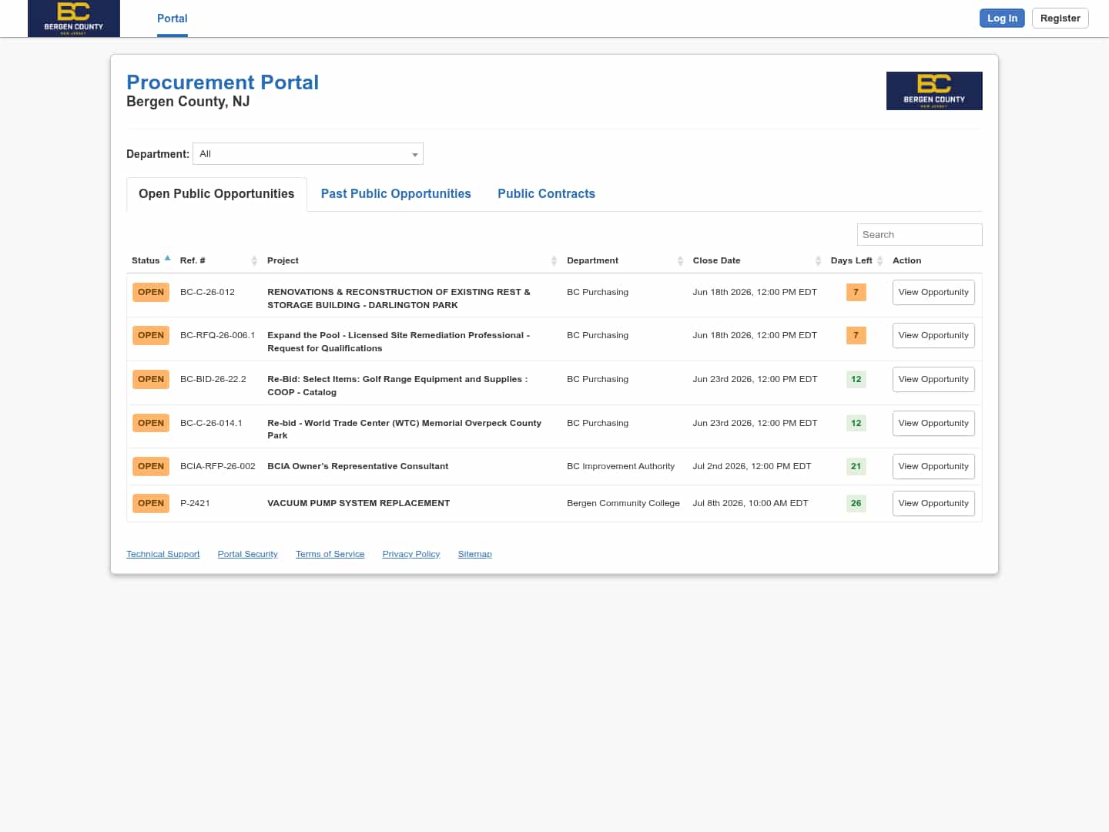Click the days left badge showing 21
Viewport: 1109px width, 832px height.
(x=856, y=467)
